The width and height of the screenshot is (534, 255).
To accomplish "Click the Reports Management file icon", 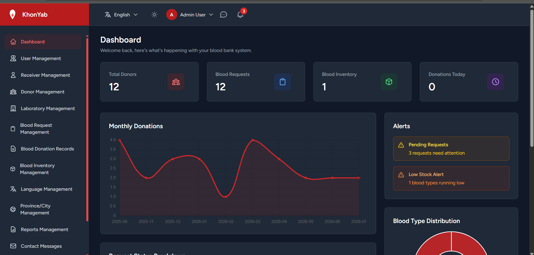I will point(13,229).
